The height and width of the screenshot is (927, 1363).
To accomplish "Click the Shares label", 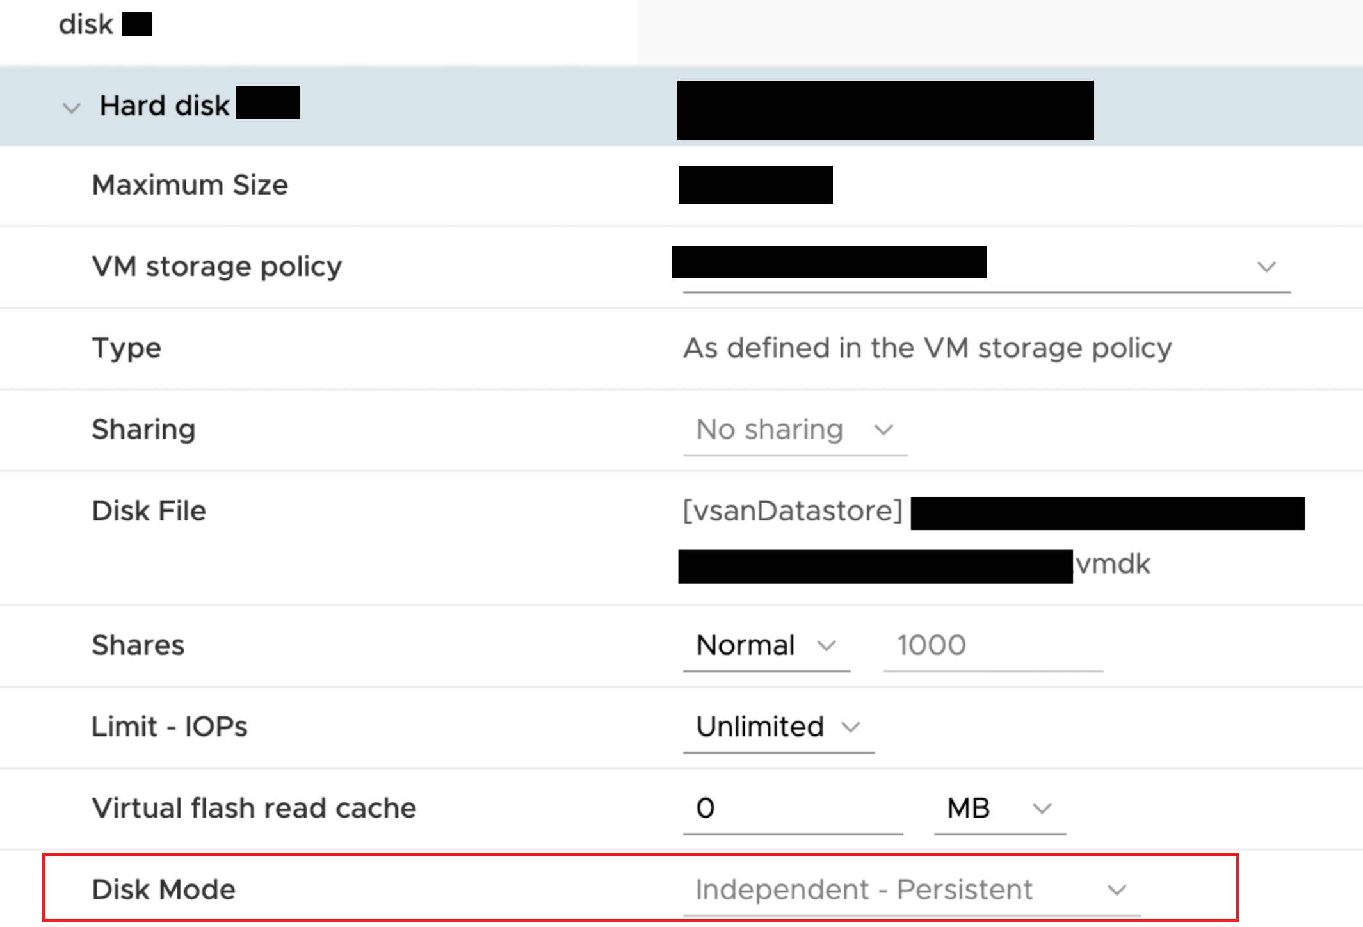I will pos(138,645).
